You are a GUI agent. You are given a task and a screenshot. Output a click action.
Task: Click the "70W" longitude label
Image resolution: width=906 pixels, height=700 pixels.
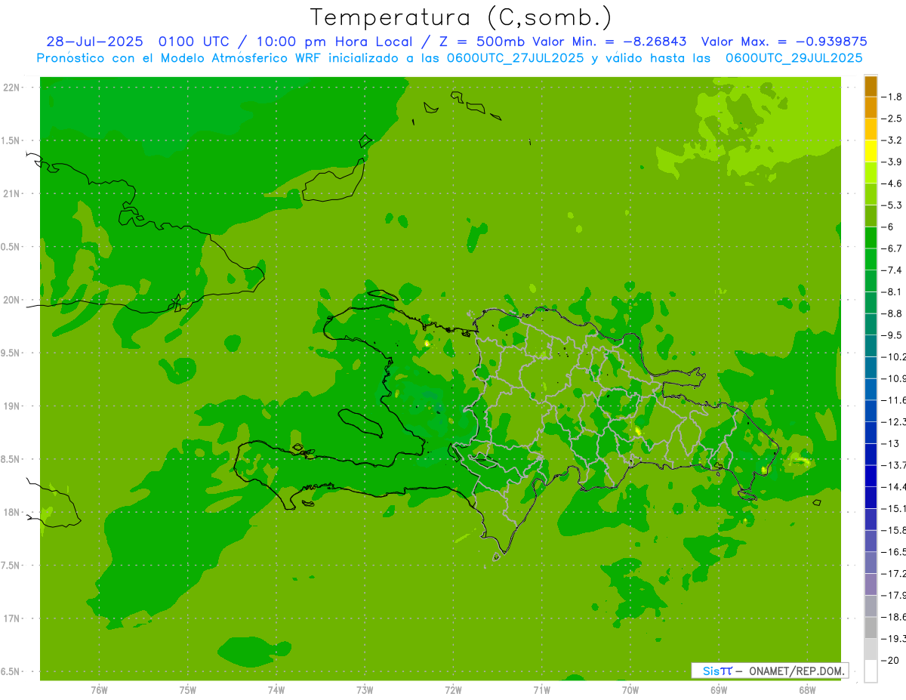point(630,689)
